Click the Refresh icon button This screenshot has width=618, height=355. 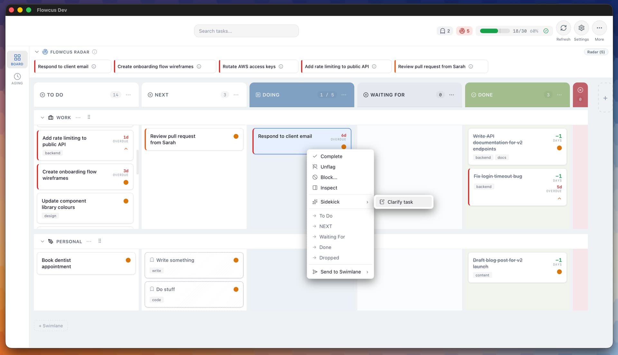[x=563, y=28]
